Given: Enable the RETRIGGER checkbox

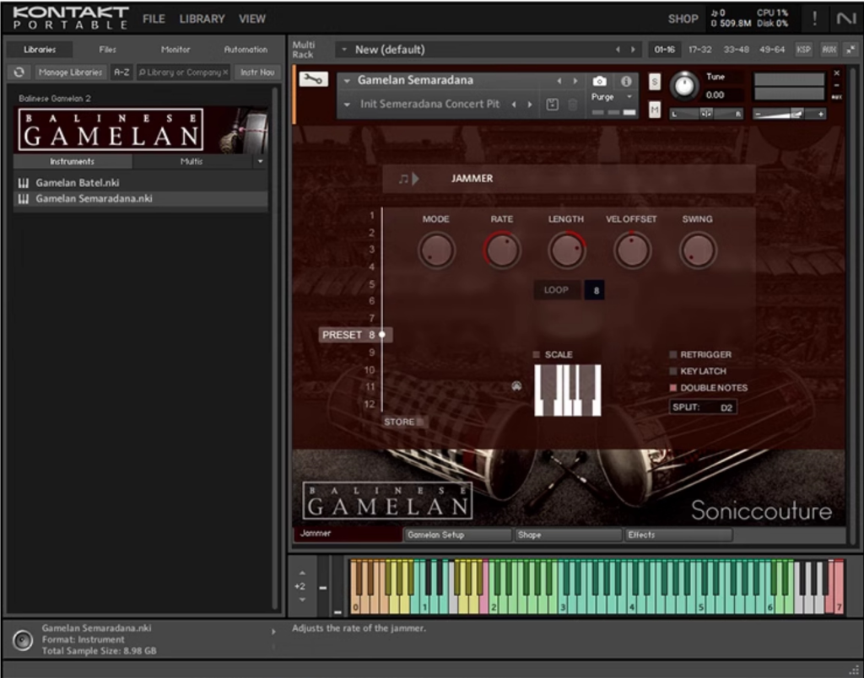Looking at the screenshot, I should 673,355.
